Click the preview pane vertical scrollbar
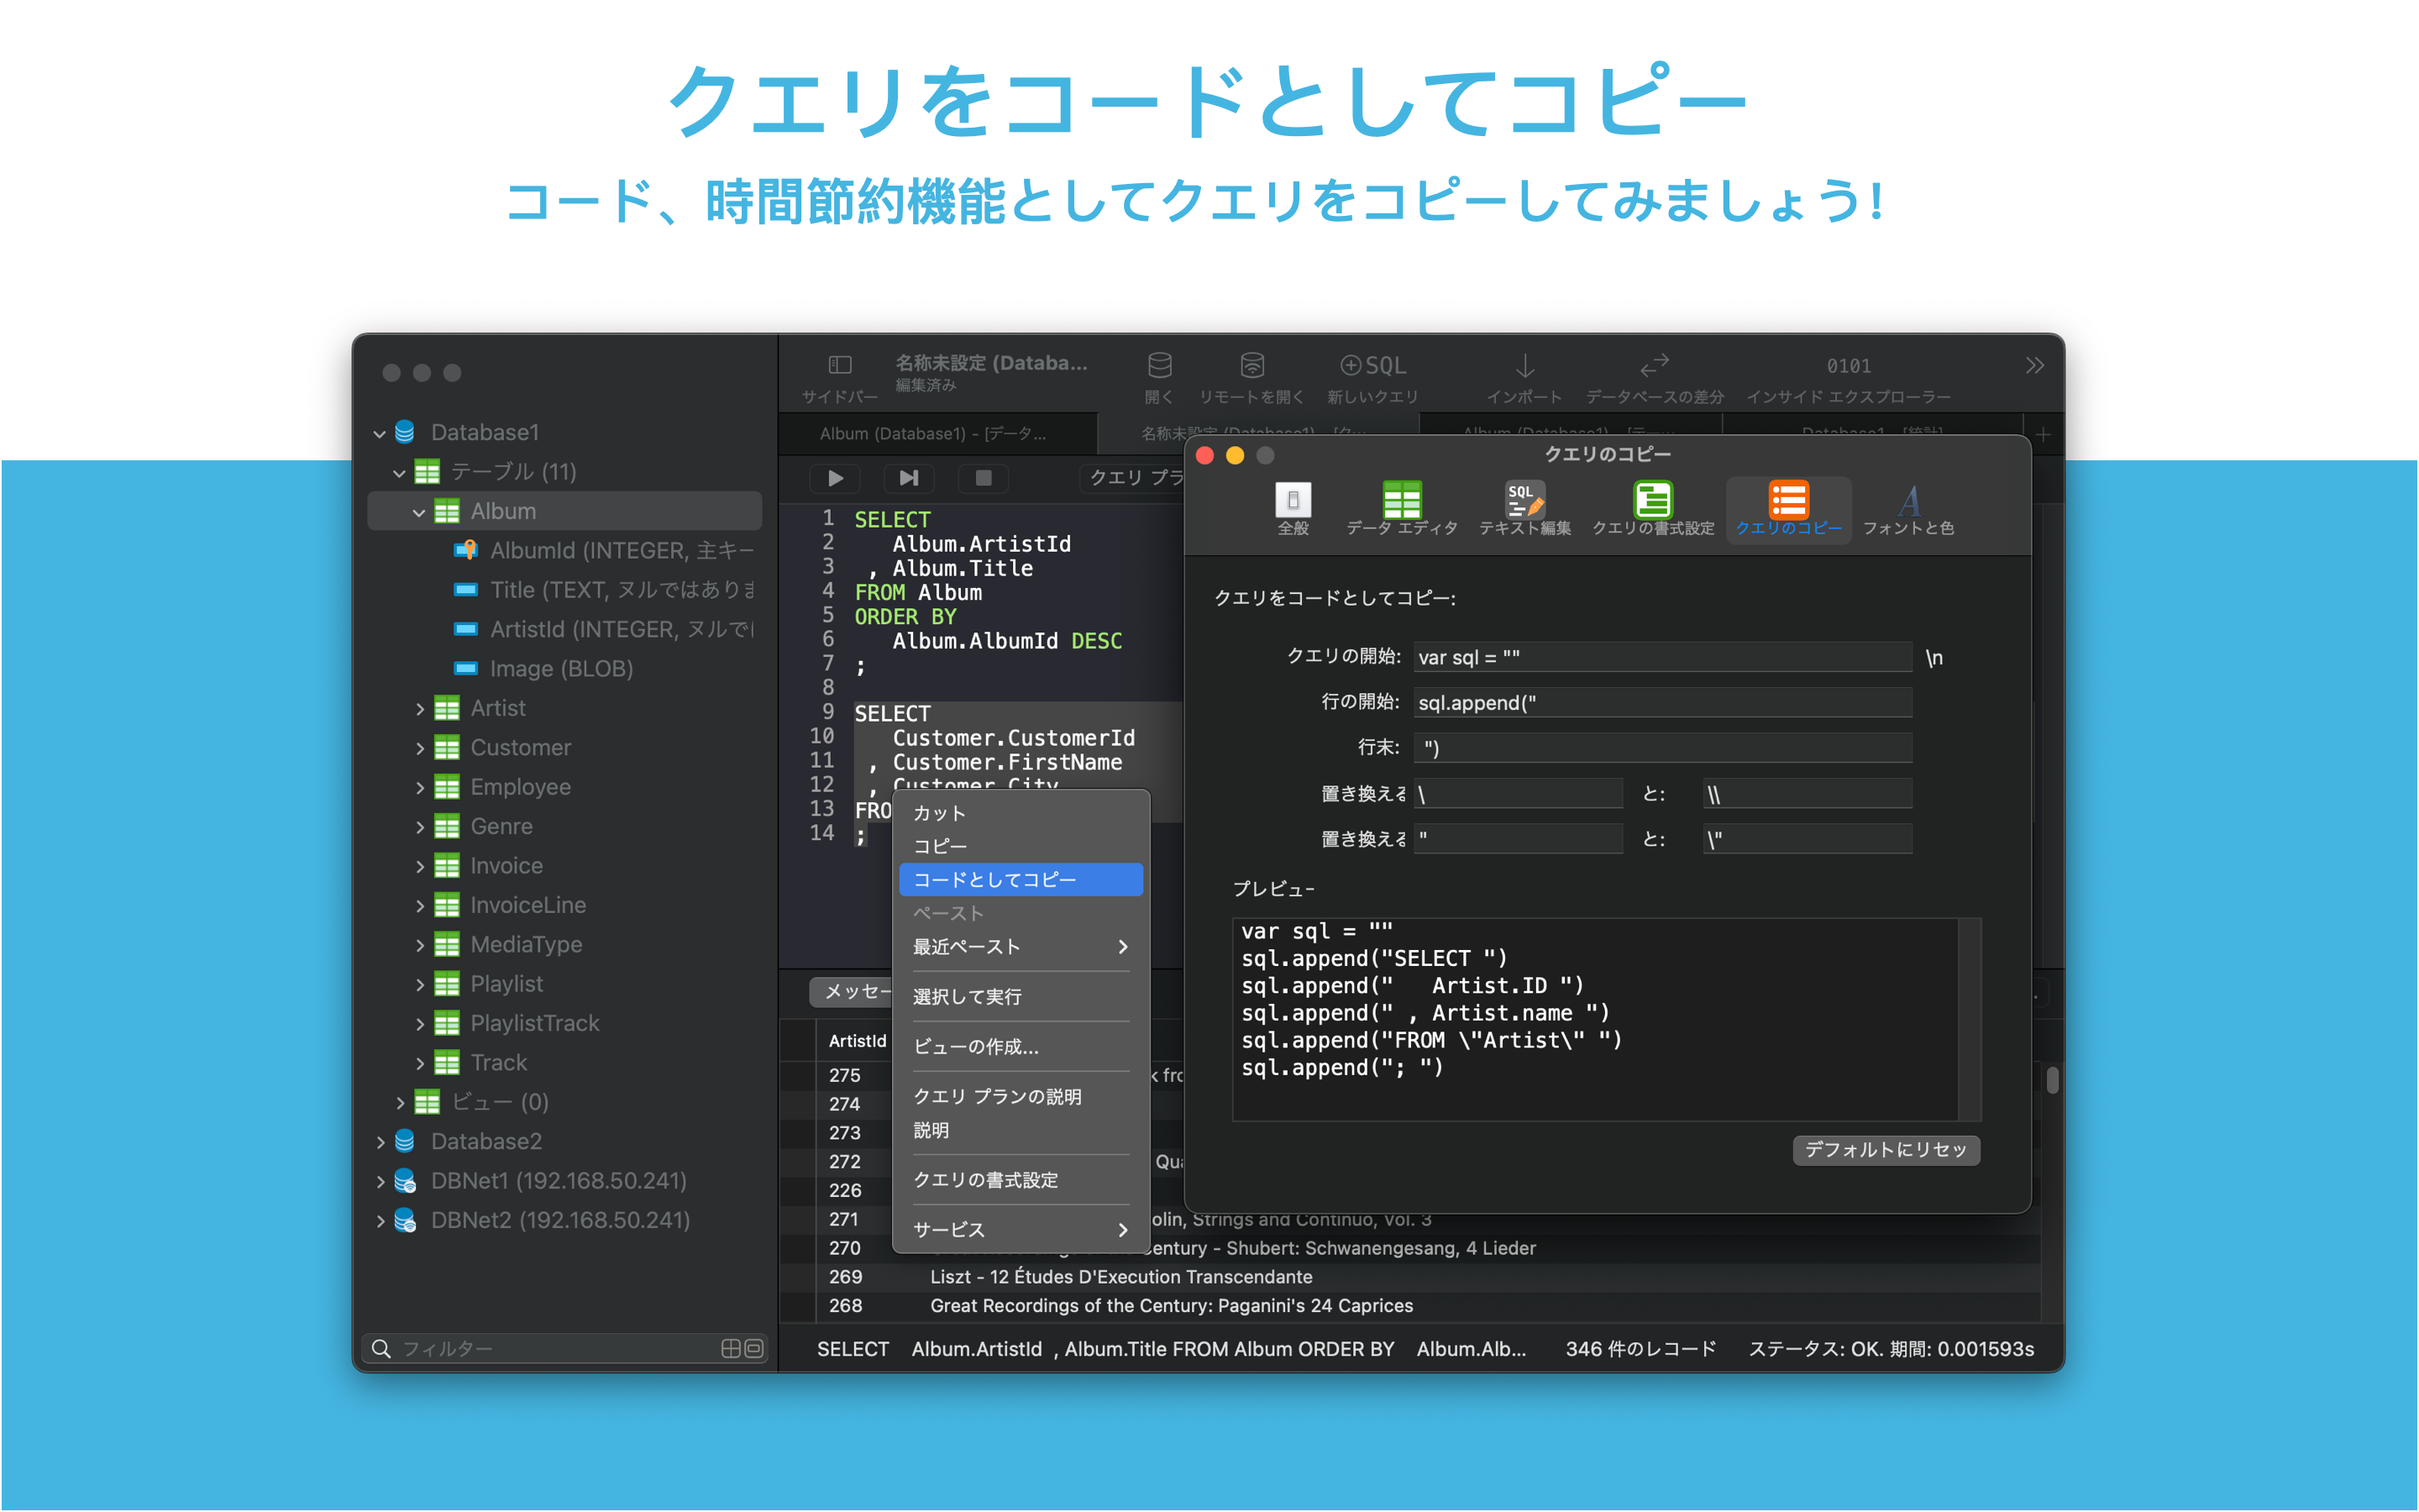This screenshot has height=1512, width=2419. (x=1968, y=1018)
